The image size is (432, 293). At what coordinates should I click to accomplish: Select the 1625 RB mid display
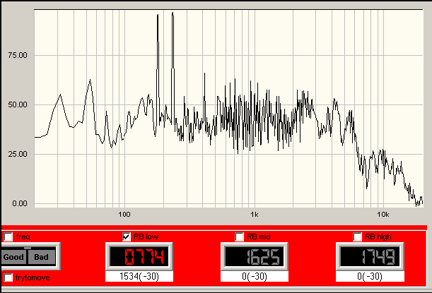[x=255, y=257]
